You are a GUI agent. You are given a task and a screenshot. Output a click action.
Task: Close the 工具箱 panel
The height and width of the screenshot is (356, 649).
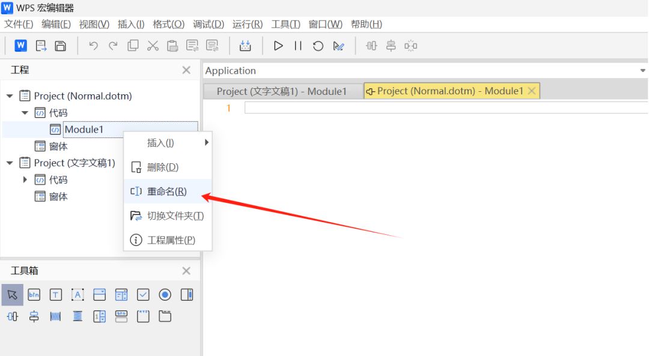click(x=186, y=271)
